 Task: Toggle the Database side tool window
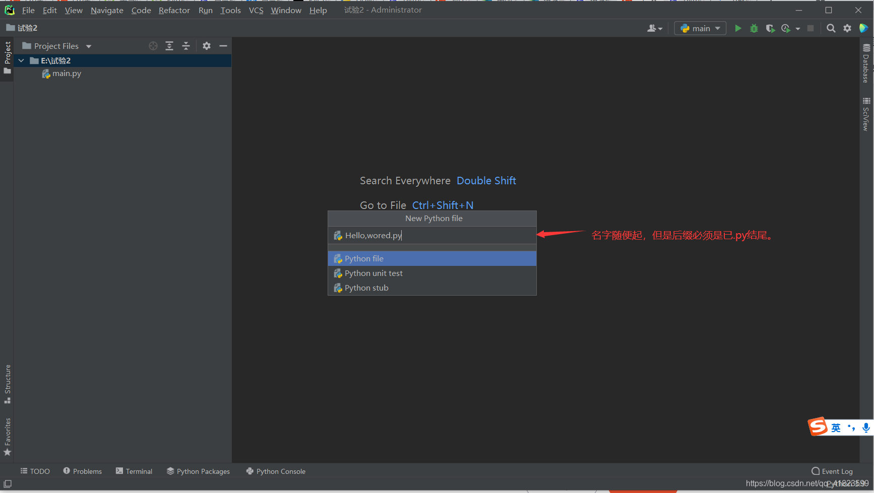866,63
